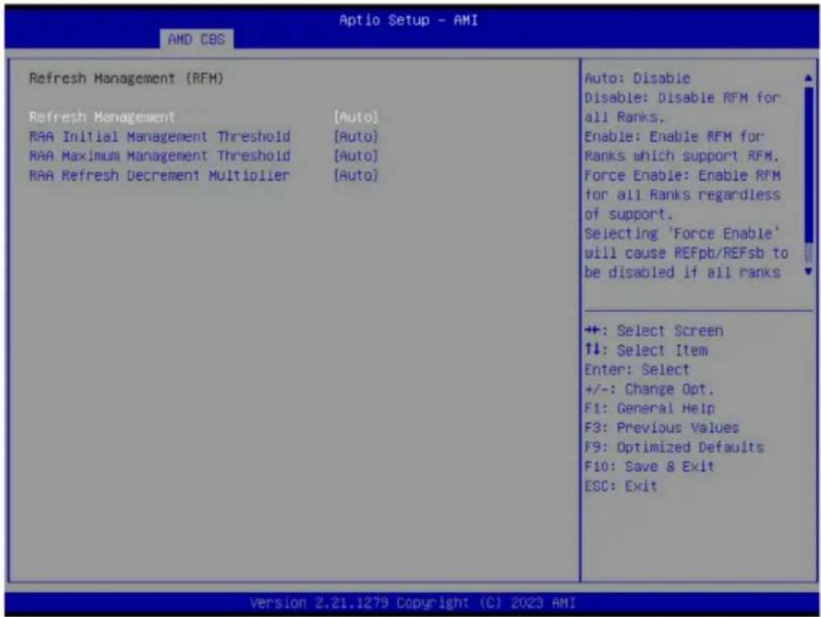Select the Refresh Management setting label
Viewport: 821px width, 617px height.
coord(102,117)
